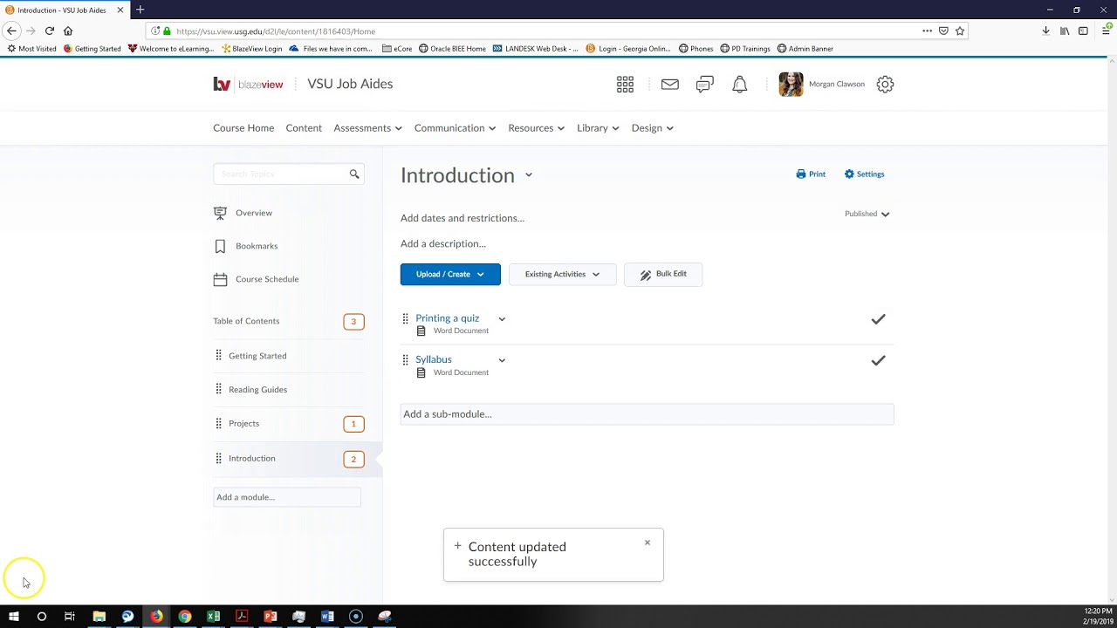This screenshot has height=628, width=1117.
Task: Expand the Design nav menu
Action: pos(652,128)
